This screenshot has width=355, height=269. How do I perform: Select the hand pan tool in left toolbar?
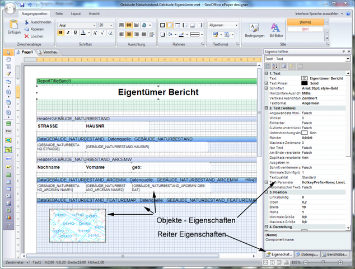[8, 59]
